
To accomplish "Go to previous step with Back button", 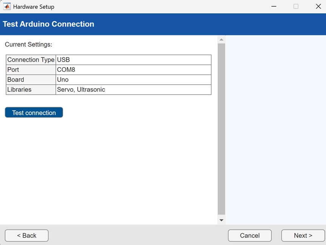I will click(x=26, y=236).
